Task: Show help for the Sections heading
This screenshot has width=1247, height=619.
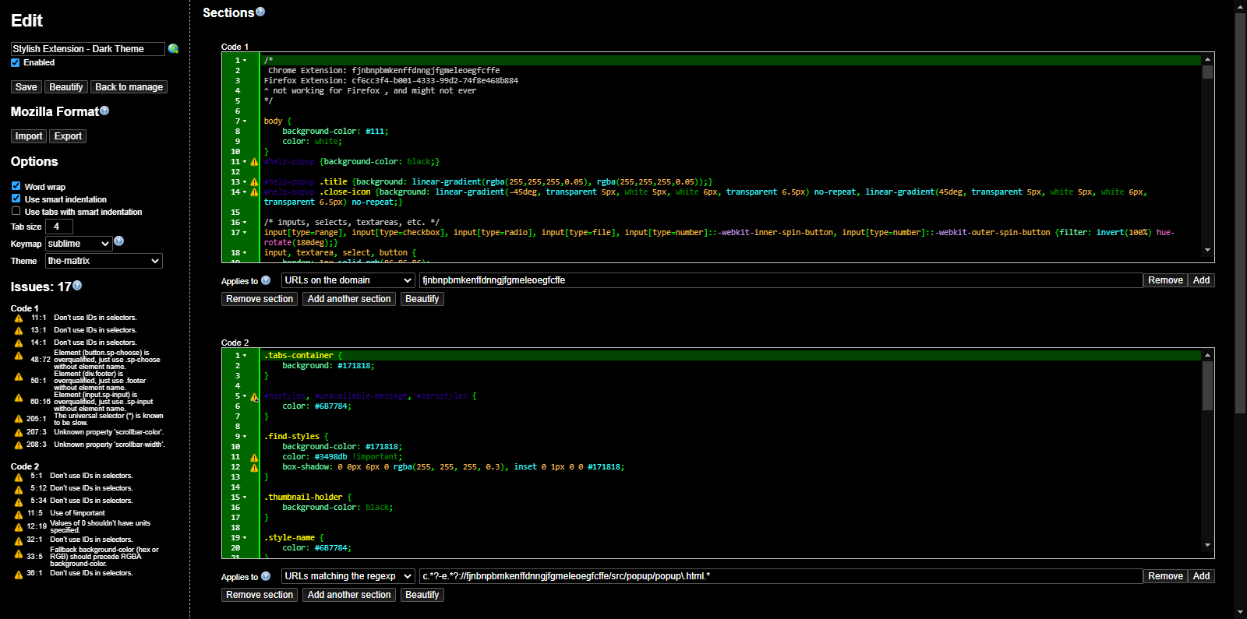Action: click(260, 12)
